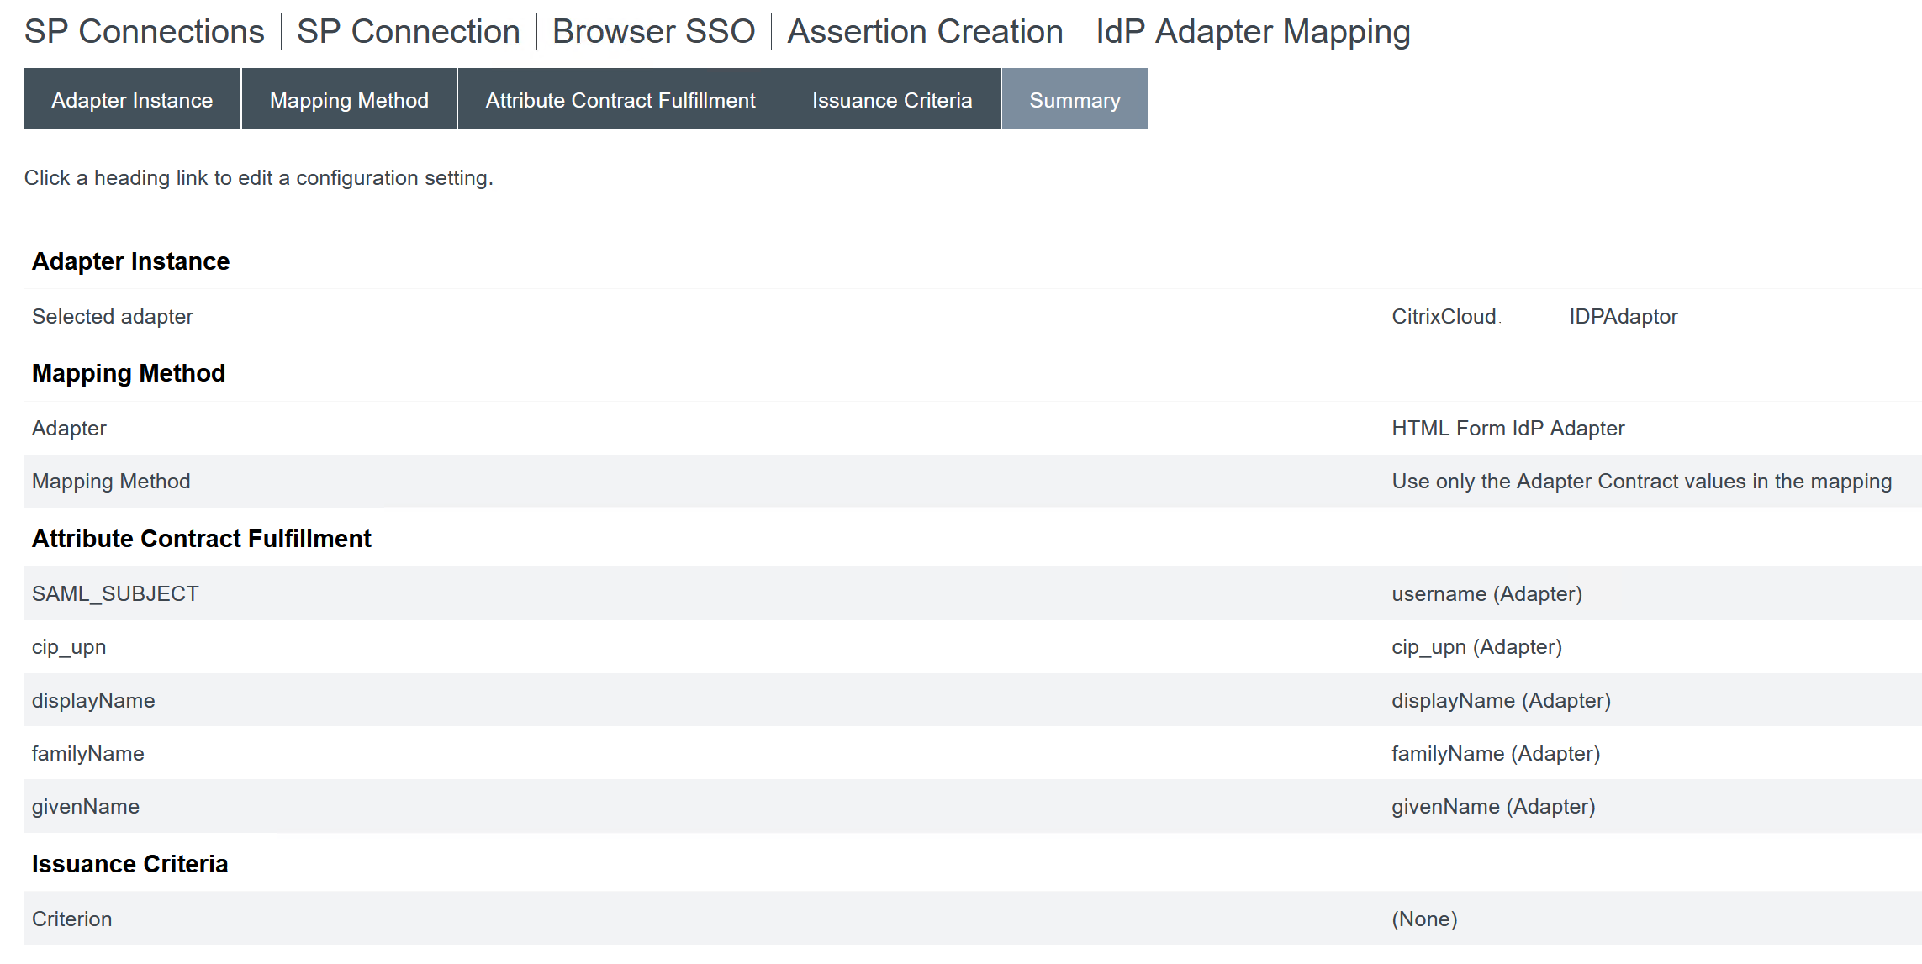Select the cip_upn row label
1922x964 pixels.
tap(69, 647)
